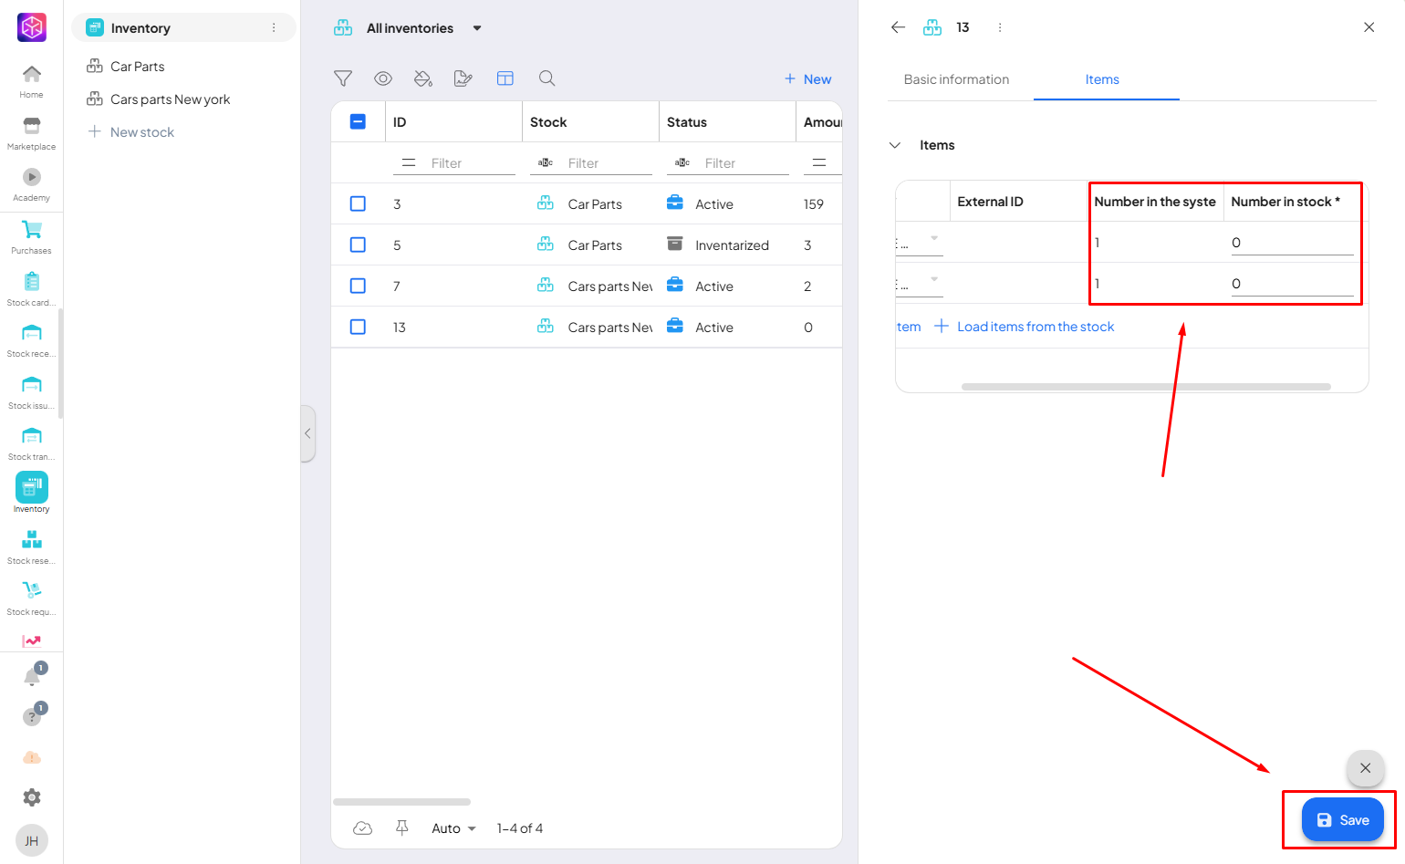Open Marketplace in the left sidebar
1405x864 pixels.
(31, 132)
